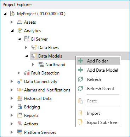The image size is (130, 137).
Task: Choose Import from the context menu
Action: [x=98, y=113]
